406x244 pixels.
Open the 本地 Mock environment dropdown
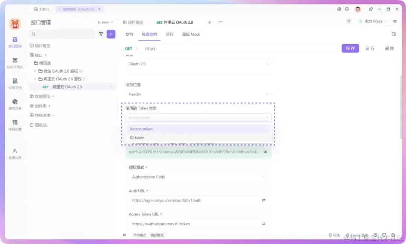pyautogui.click(x=373, y=21)
